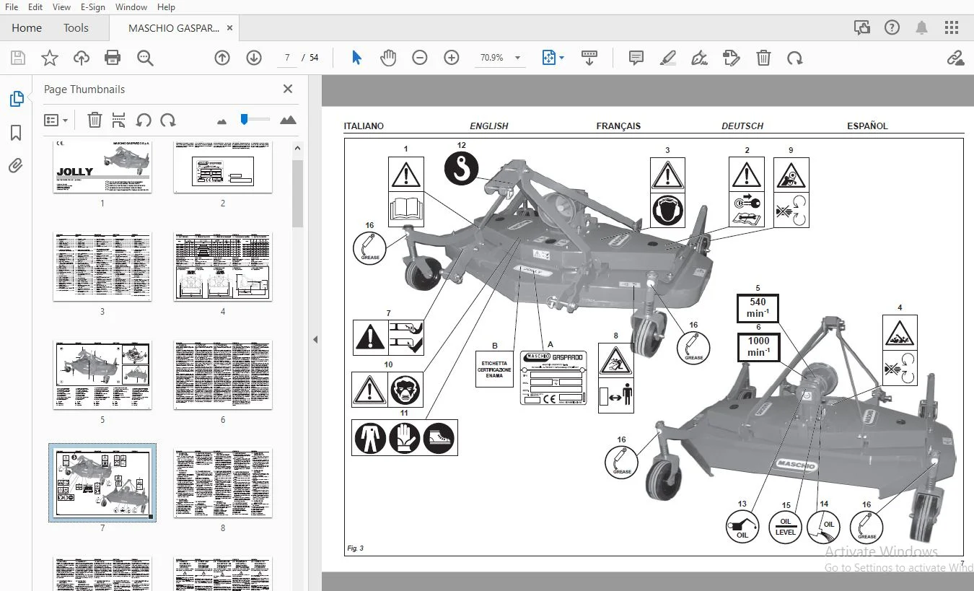974x591 pixels.
Task: Zoom out using the minus button
Action: point(420,58)
